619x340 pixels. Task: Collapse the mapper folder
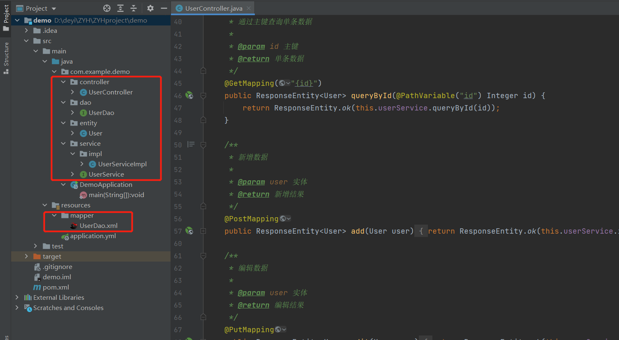(x=54, y=215)
